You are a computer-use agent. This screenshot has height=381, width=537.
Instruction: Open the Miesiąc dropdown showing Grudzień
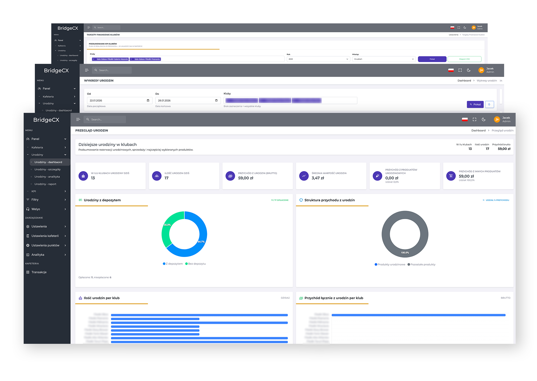pyautogui.click(x=384, y=59)
